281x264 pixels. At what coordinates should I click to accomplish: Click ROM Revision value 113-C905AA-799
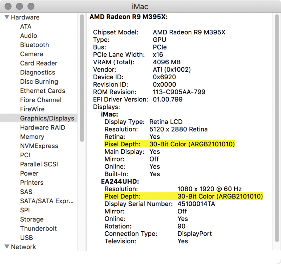(179, 92)
